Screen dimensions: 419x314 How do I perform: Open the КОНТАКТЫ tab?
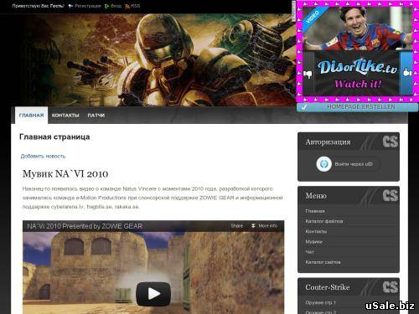tap(65, 116)
